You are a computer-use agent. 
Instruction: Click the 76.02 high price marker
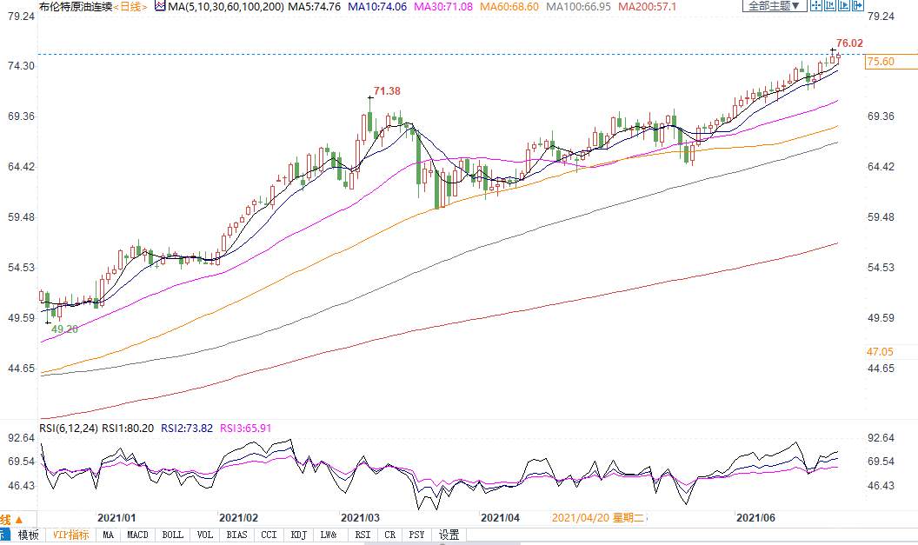pyautogui.click(x=849, y=43)
